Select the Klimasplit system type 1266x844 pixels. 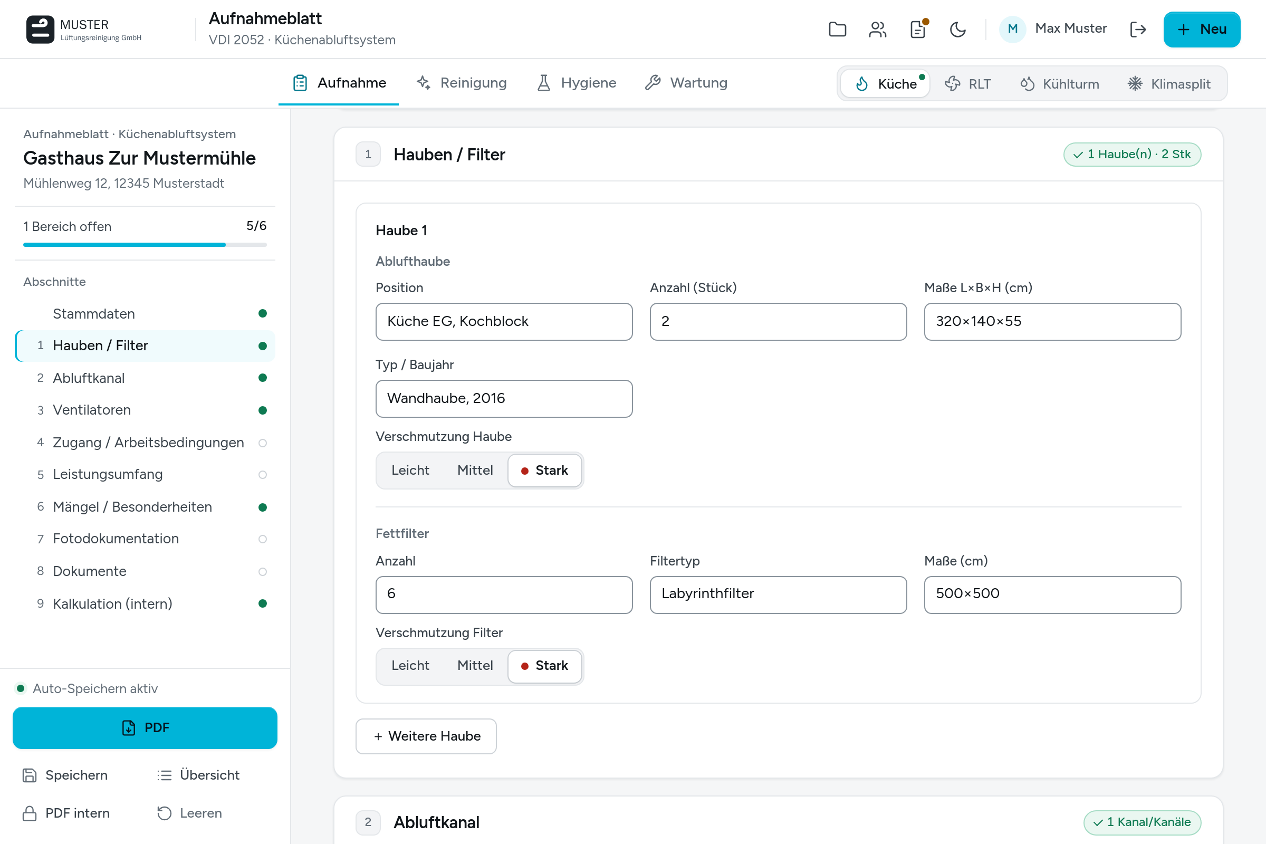(1168, 83)
